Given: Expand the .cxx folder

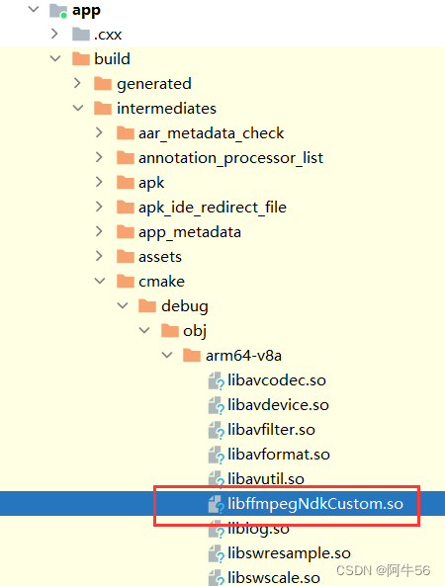Looking at the screenshot, I should point(54,34).
